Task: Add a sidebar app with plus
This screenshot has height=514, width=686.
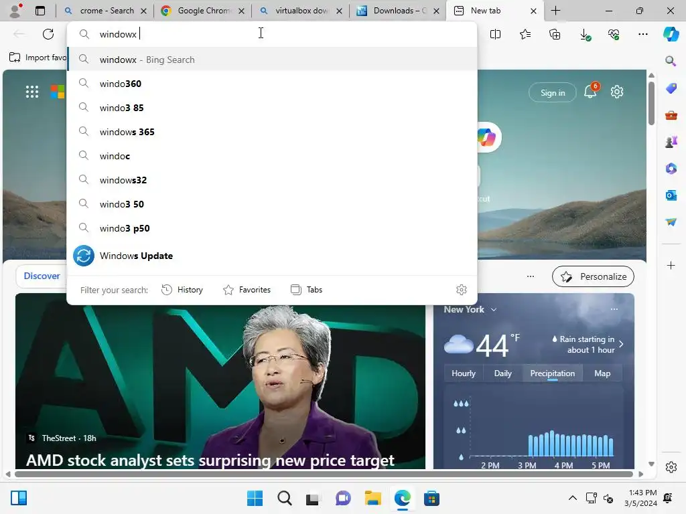Action: (671, 265)
